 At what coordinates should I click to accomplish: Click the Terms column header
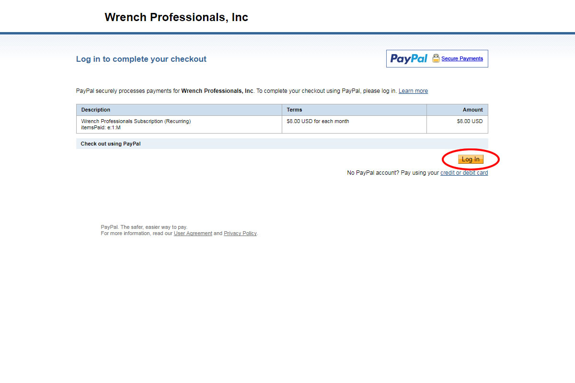354,110
